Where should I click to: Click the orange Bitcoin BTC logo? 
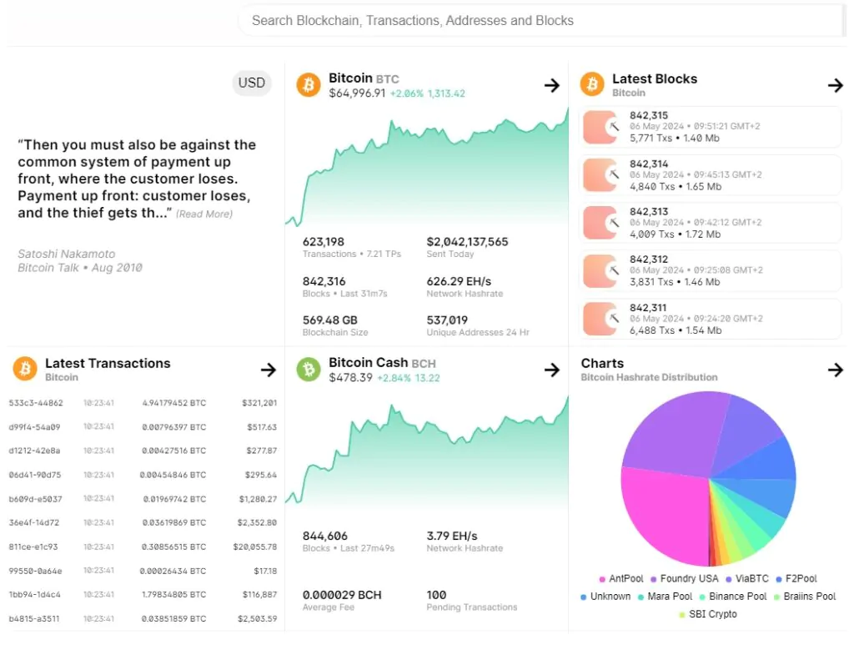coord(309,85)
